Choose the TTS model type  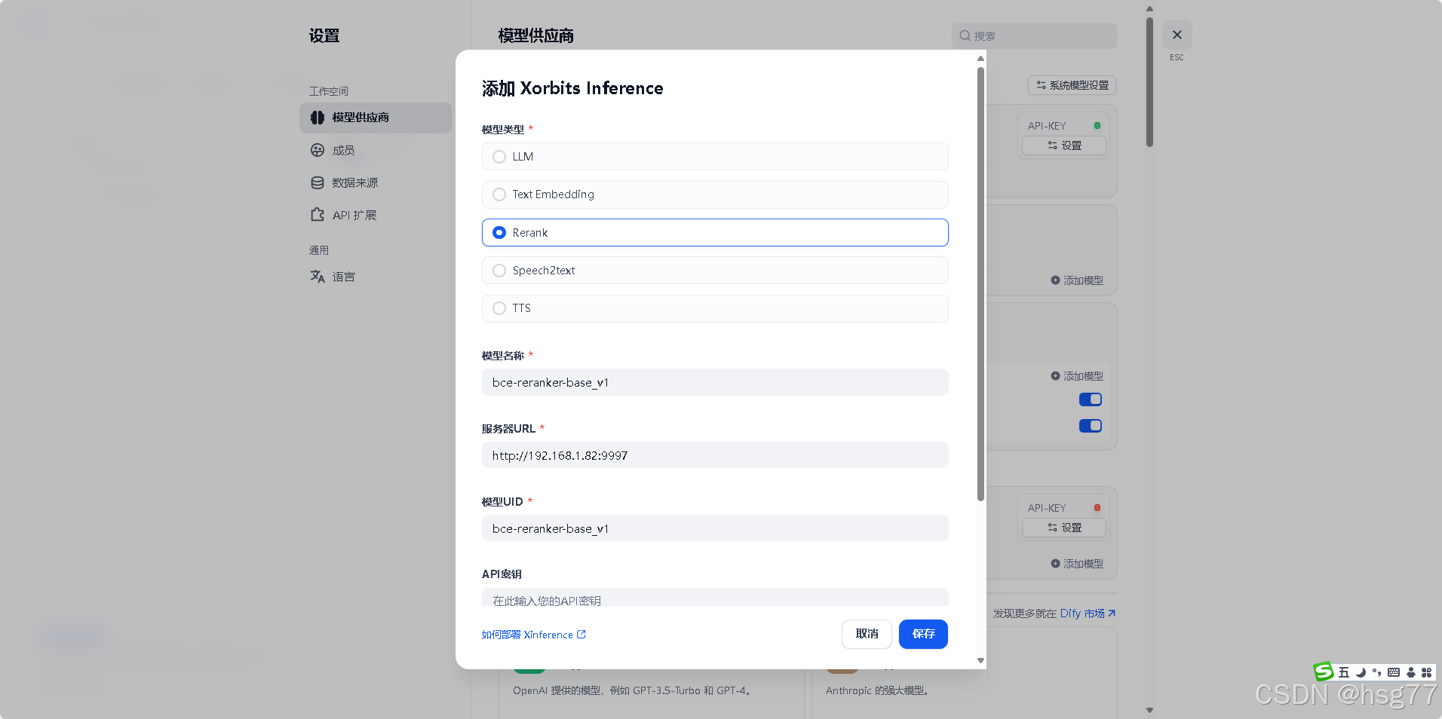(x=714, y=308)
